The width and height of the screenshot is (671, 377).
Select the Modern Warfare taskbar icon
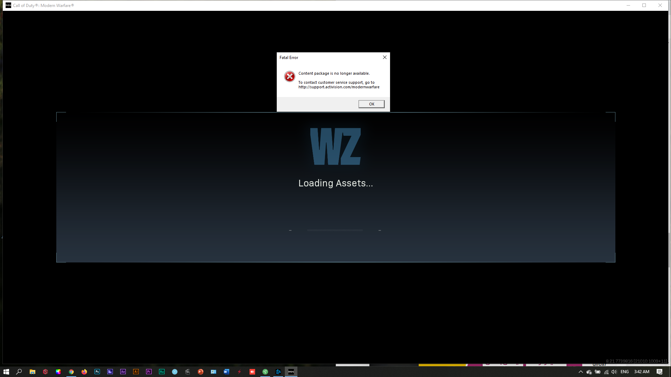click(291, 372)
